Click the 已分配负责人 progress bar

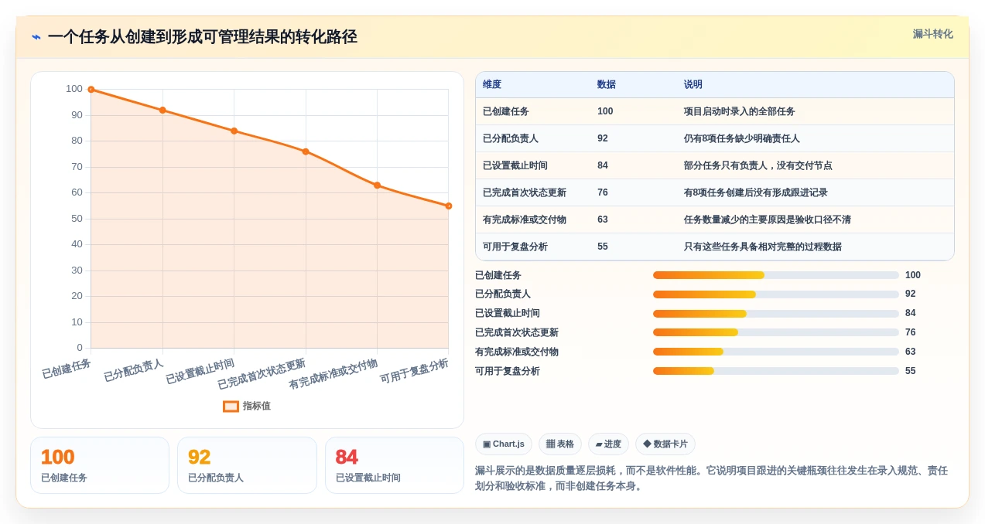tap(776, 294)
